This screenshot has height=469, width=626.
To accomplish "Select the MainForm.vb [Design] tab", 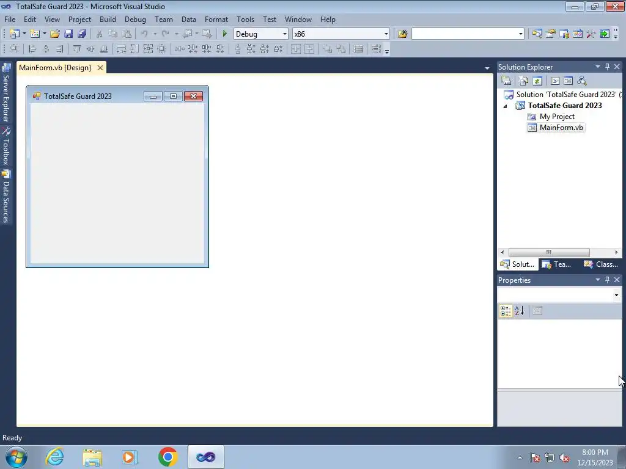I will pos(55,68).
